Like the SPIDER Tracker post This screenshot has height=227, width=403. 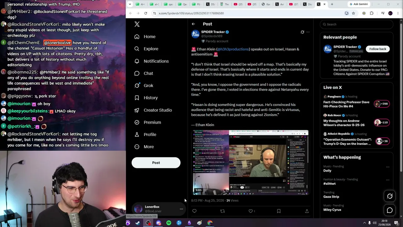pos(251,211)
